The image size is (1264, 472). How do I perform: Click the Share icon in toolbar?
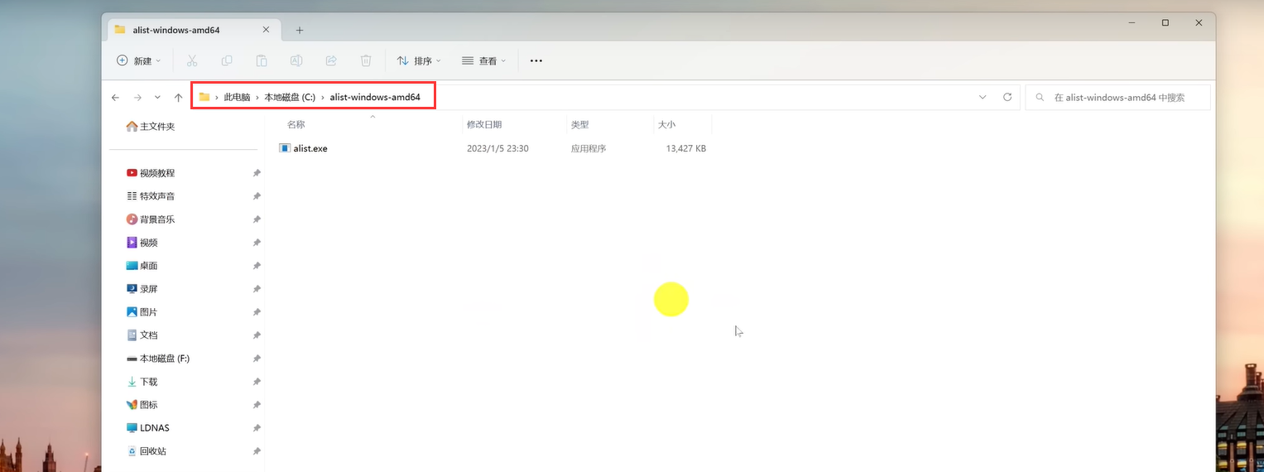[x=331, y=60]
